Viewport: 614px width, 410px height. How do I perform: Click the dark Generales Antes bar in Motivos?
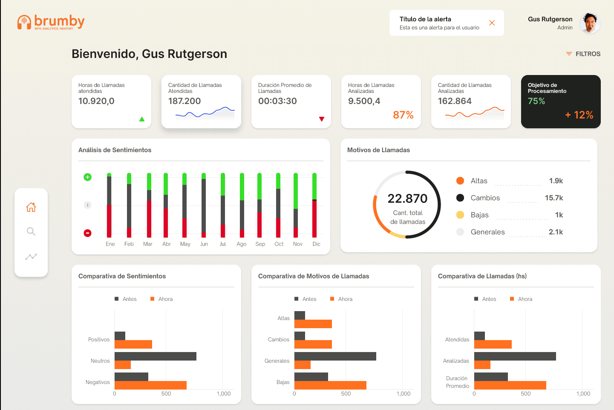pos(335,356)
